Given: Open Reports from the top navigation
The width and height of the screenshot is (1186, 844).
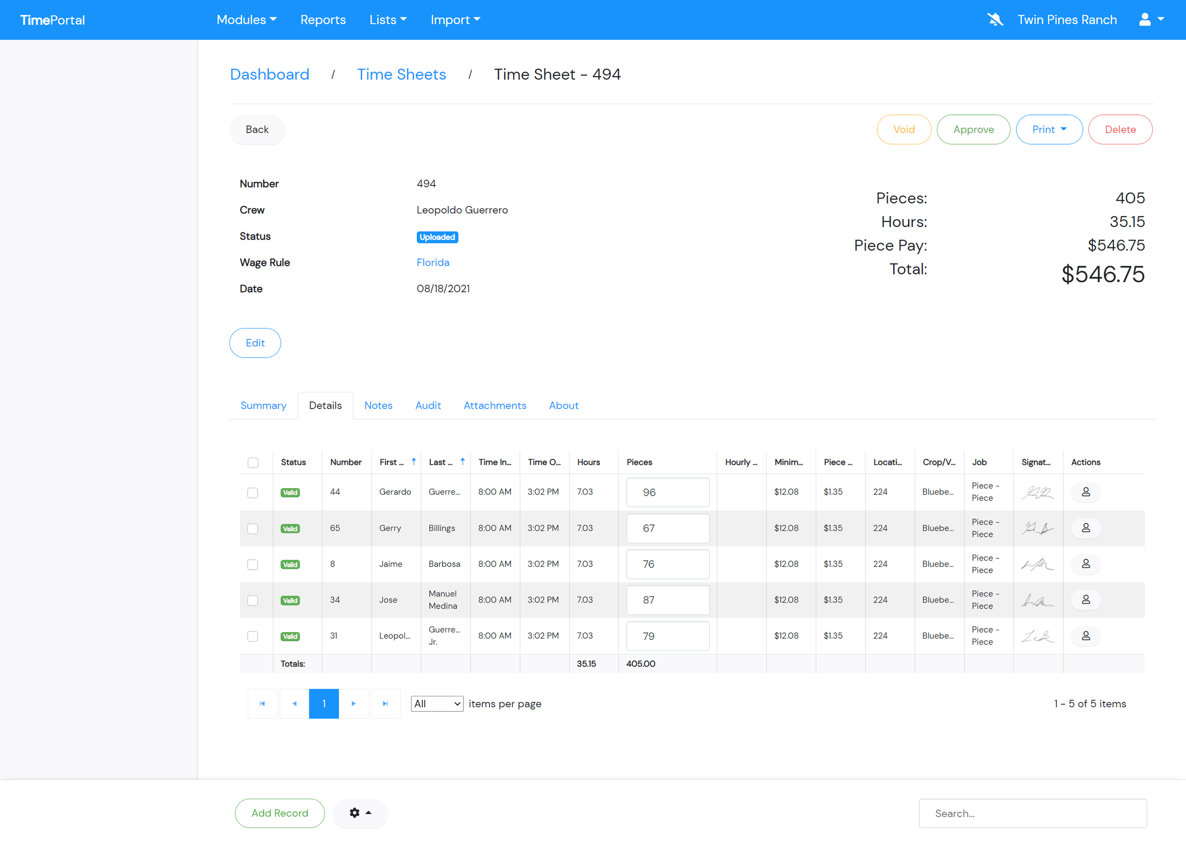Looking at the screenshot, I should (323, 19).
